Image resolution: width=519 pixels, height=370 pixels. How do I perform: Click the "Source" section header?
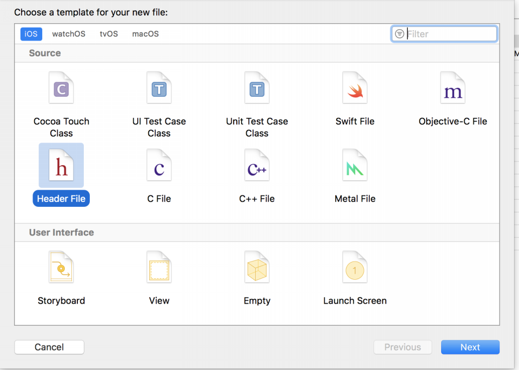[x=45, y=53]
